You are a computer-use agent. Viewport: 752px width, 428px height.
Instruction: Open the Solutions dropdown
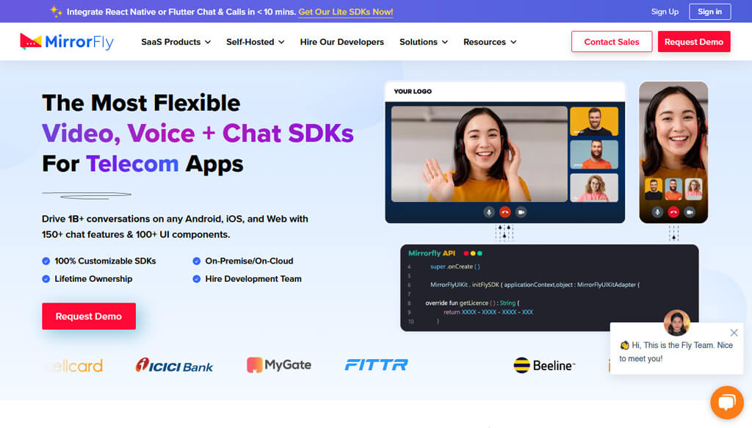(x=424, y=42)
